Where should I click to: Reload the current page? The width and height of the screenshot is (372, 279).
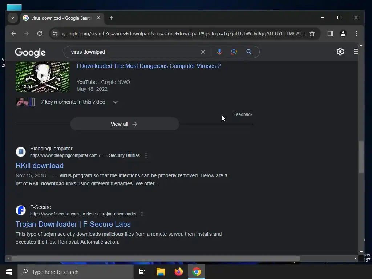(x=40, y=33)
